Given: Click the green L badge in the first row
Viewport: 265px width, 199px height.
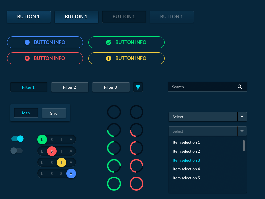Looking at the screenshot, I should point(42,140).
